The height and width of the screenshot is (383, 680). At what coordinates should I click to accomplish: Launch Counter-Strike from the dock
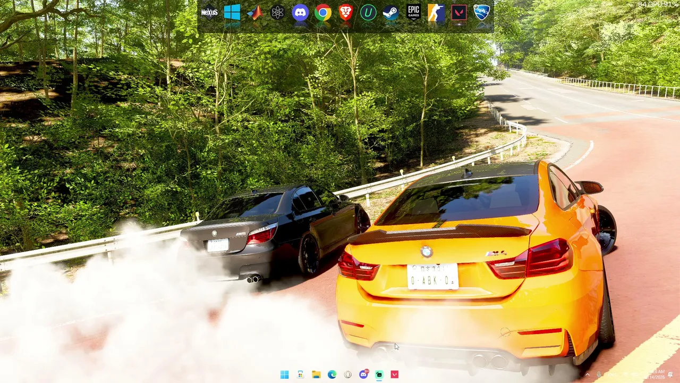tap(436, 12)
